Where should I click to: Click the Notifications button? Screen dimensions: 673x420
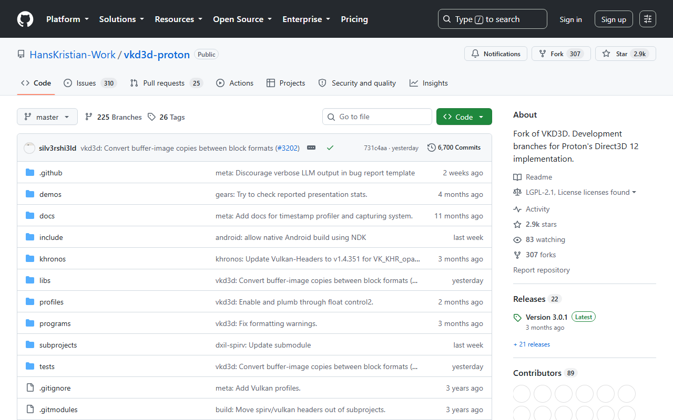[x=496, y=54]
